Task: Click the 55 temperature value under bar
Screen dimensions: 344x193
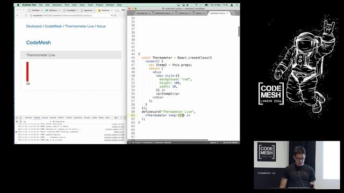Action: tap(28, 84)
